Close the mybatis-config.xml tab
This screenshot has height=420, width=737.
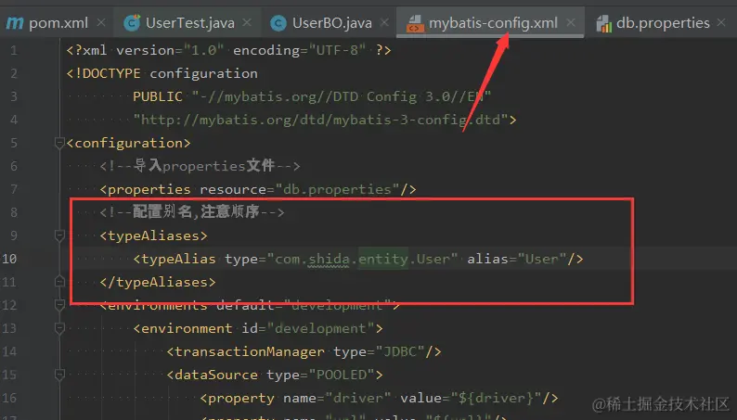click(571, 22)
